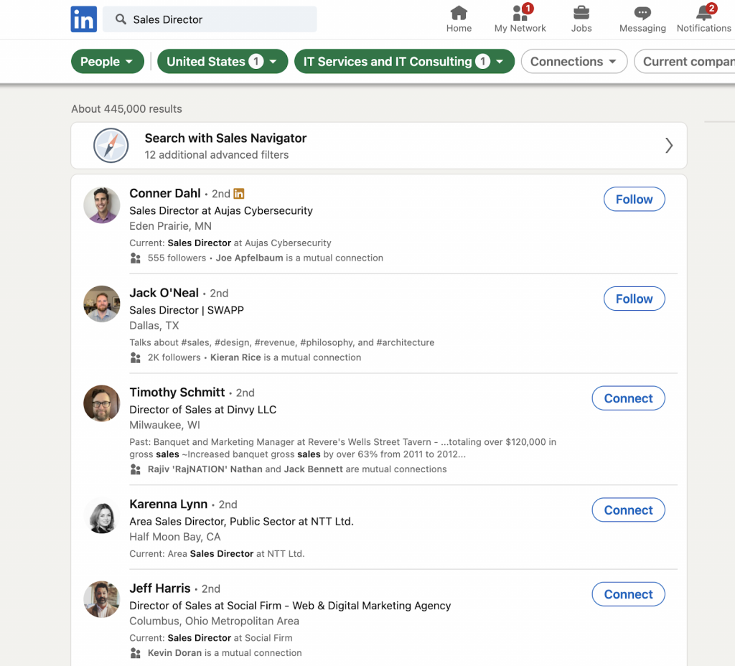Viewport: 735px width, 666px height.
Task: Click followers icon under Conner Dahl
Action: (136, 258)
